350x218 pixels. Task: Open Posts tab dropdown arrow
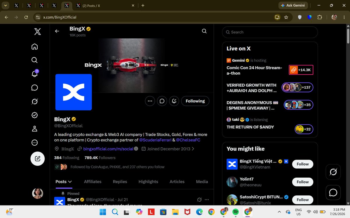70,182
